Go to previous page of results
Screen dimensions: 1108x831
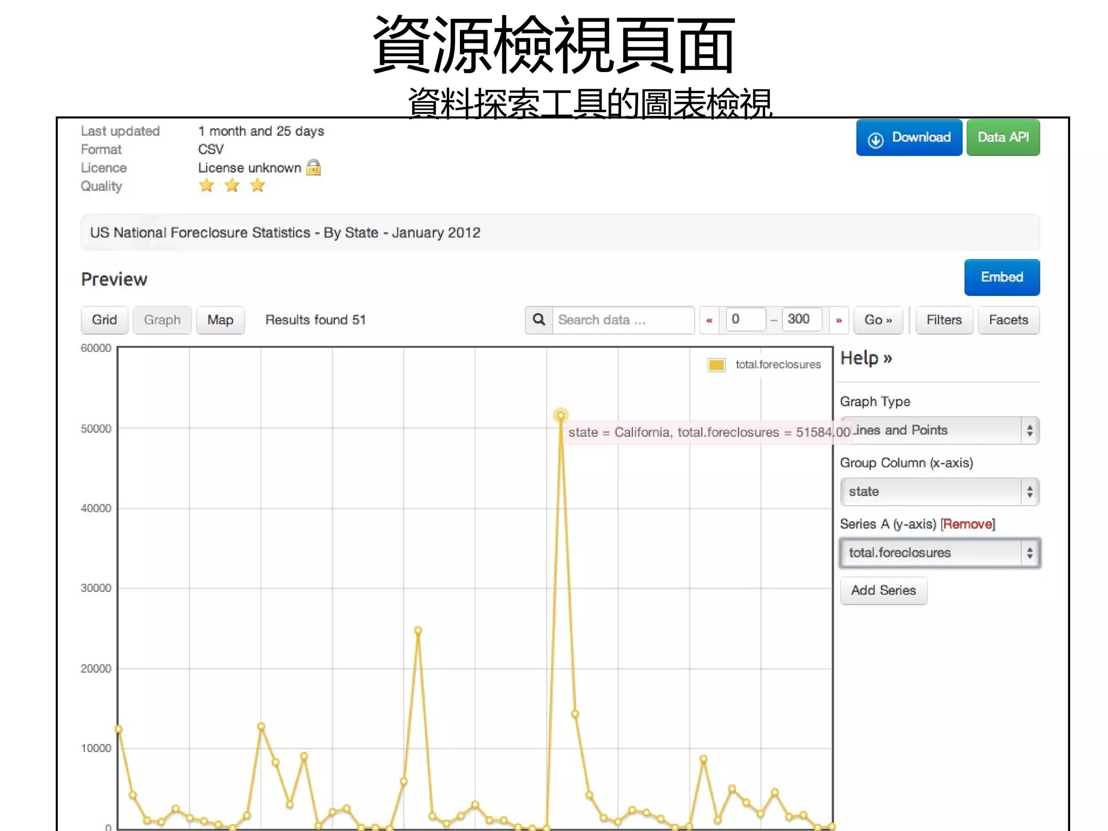709,320
